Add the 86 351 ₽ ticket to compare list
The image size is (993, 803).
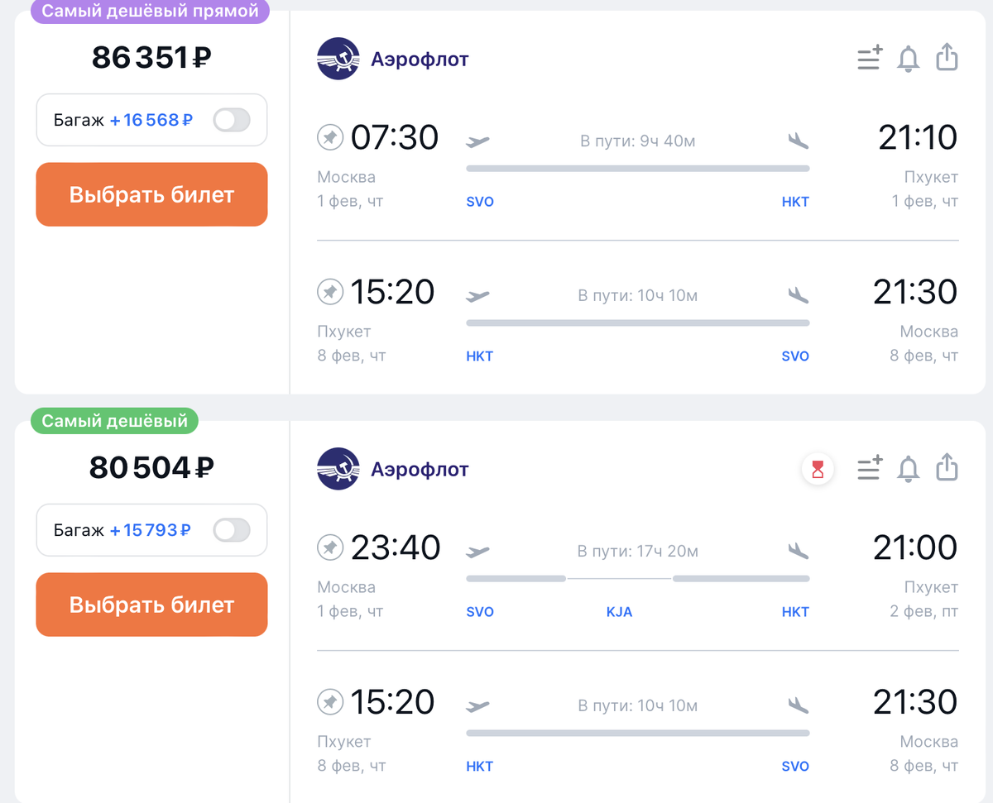(x=870, y=58)
